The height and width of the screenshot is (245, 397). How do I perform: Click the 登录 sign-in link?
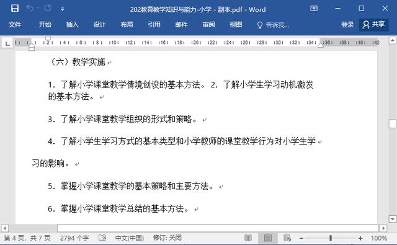347,25
